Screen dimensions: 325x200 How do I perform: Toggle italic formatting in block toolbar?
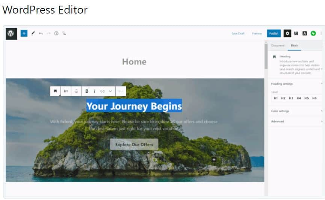coord(95,91)
